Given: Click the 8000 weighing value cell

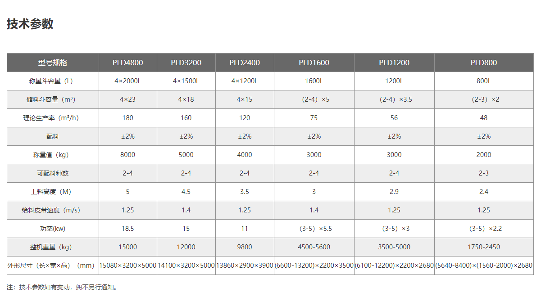Looking at the screenshot, I should 128,155.
